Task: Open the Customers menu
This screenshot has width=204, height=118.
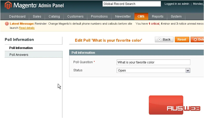Action: coord(75,17)
